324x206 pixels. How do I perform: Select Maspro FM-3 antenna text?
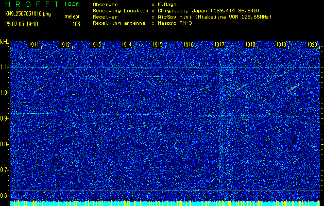point(175,23)
